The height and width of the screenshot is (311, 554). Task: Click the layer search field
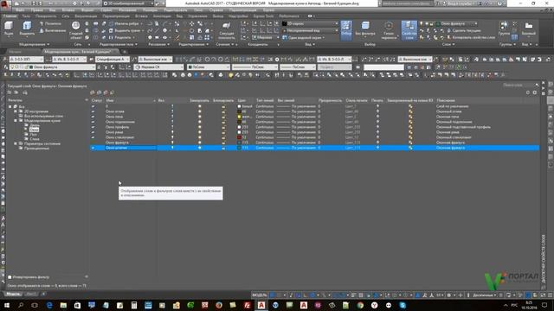[x=521, y=85]
